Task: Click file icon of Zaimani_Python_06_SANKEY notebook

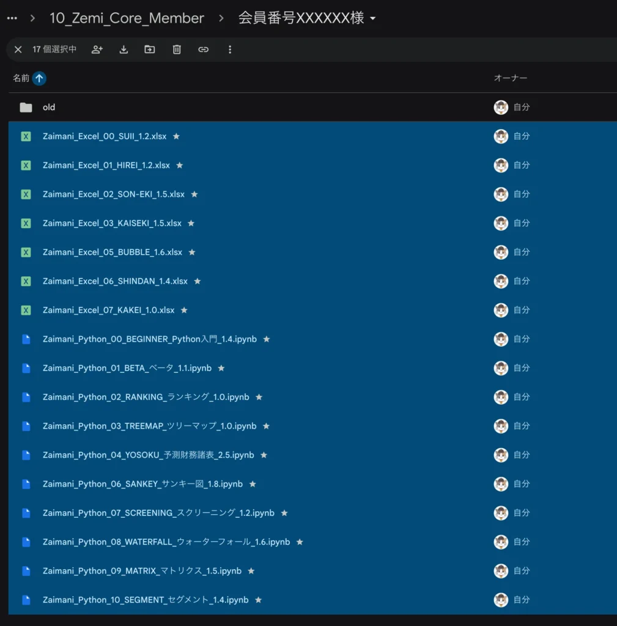Action: [x=26, y=484]
